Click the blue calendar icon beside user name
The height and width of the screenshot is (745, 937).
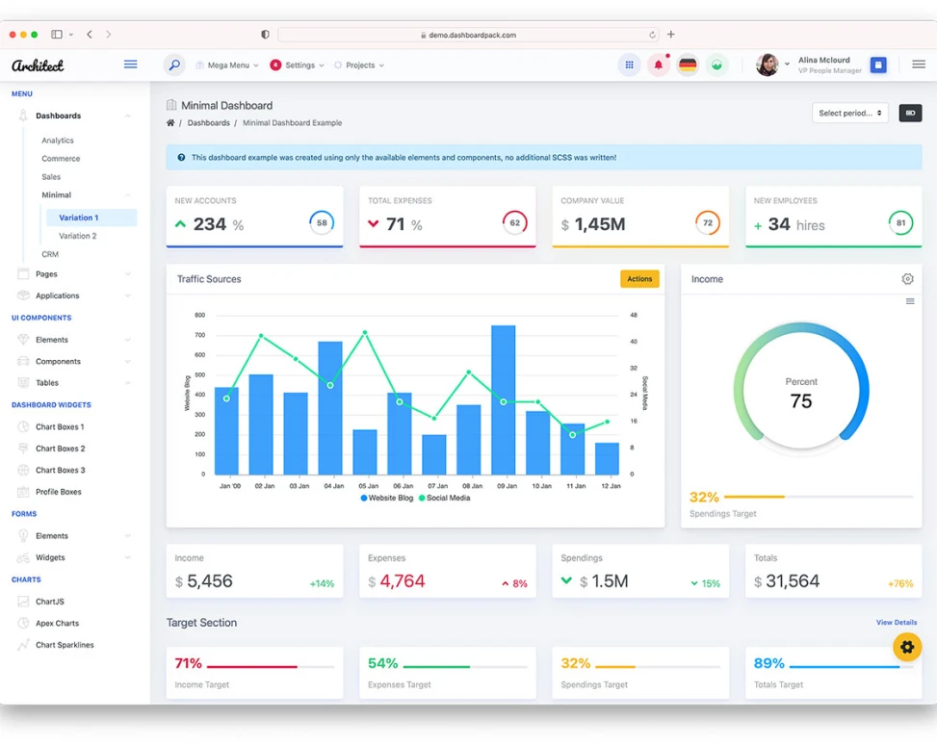pos(877,64)
